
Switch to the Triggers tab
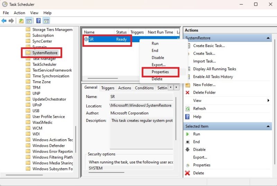tap(108, 88)
